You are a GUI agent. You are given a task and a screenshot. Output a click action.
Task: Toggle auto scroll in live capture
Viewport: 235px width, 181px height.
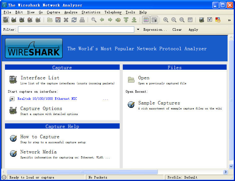154,20
